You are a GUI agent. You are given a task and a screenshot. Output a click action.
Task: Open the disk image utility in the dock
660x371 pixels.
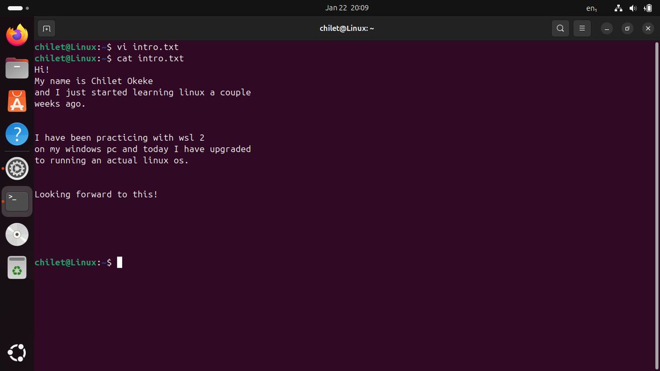click(16, 234)
